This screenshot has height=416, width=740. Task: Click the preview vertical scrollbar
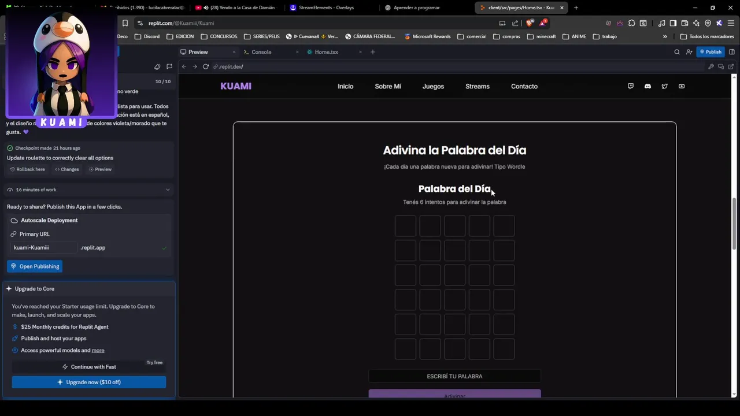[734, 224]
